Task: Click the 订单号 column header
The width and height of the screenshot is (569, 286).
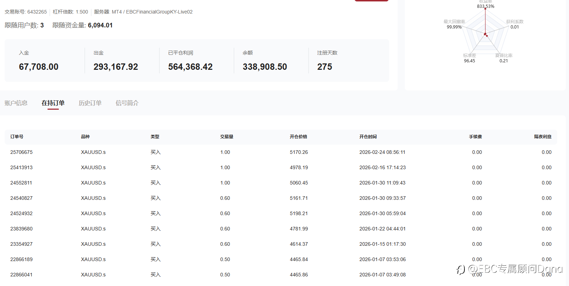Action: click(x=17, y=137)
